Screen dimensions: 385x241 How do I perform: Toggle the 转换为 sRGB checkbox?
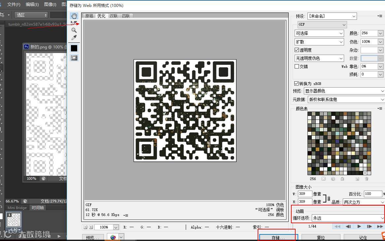[x=296, y=84]
